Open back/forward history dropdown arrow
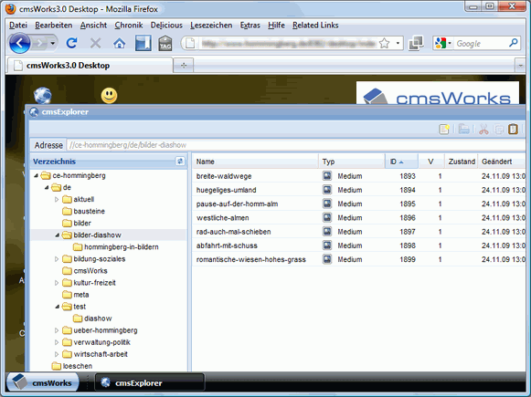531x397 pixels. pyautogui.click(x=52, y=43)
